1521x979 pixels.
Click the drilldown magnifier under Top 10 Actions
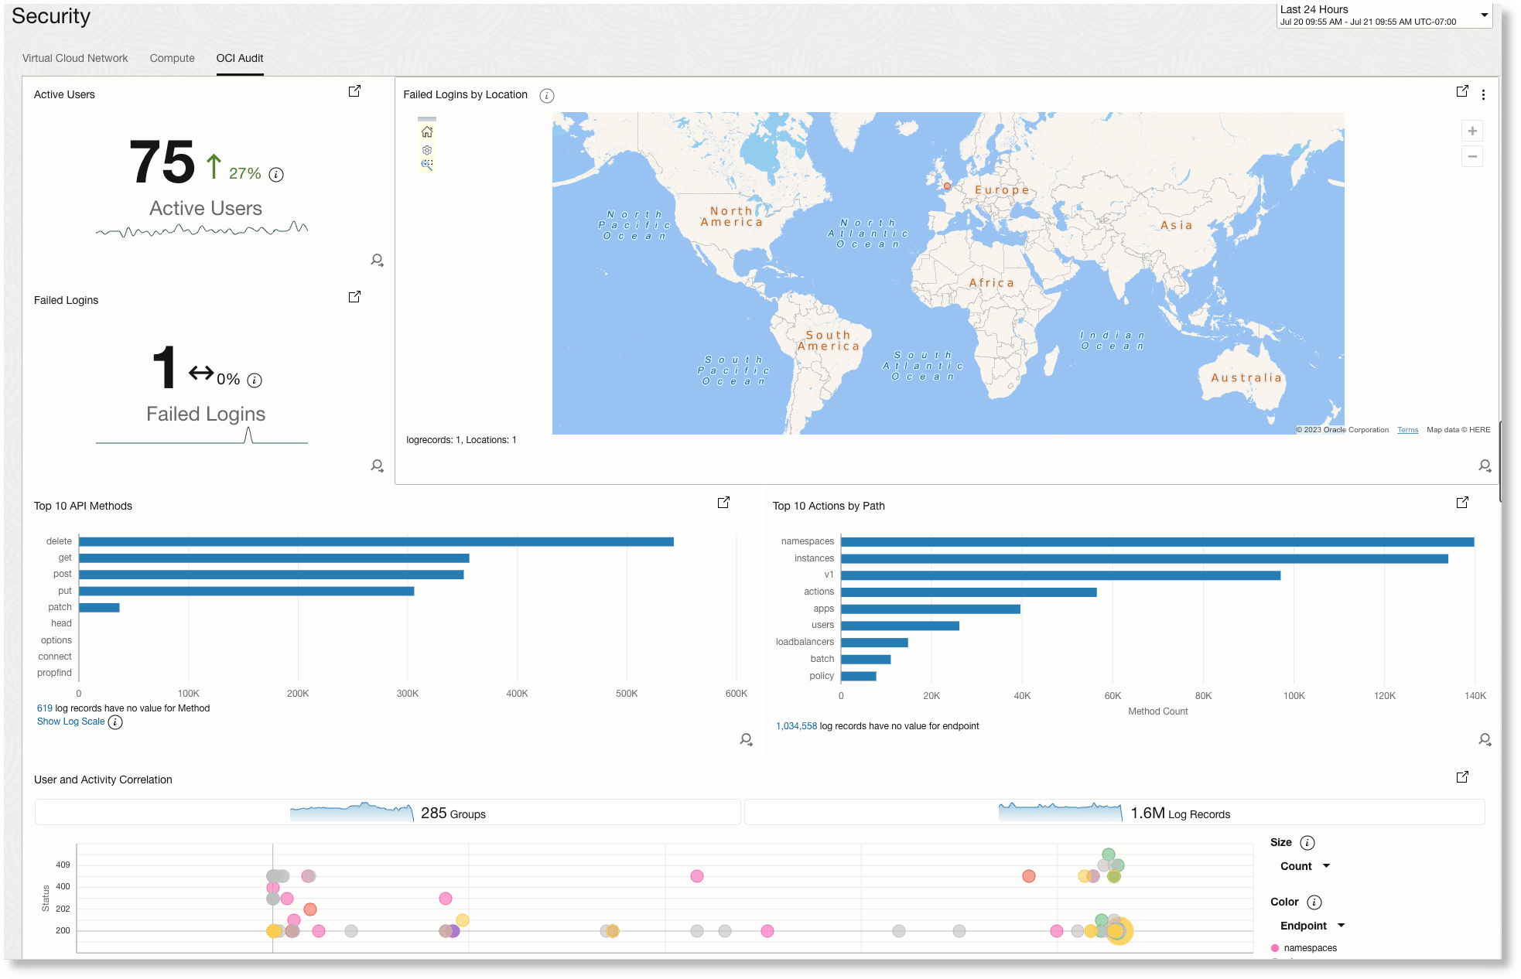click(1485, 739)
